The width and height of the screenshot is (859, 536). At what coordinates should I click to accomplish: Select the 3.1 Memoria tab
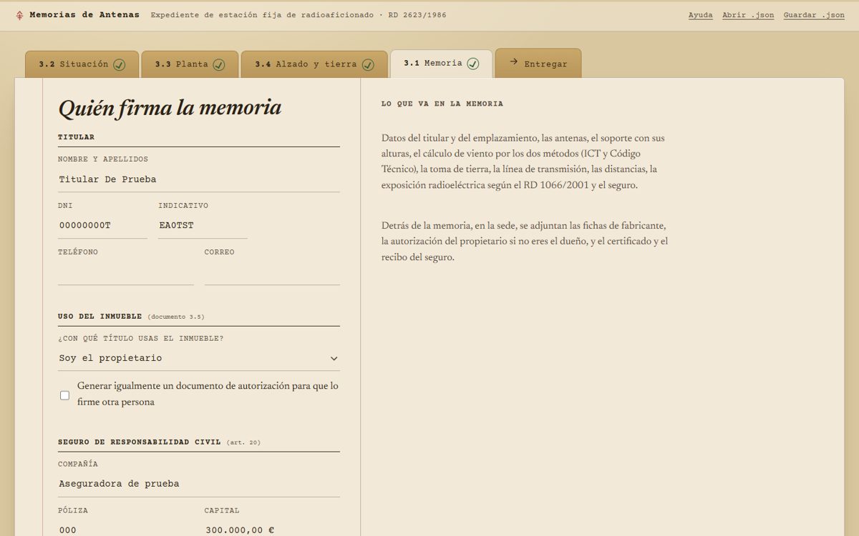coord(441,64)
